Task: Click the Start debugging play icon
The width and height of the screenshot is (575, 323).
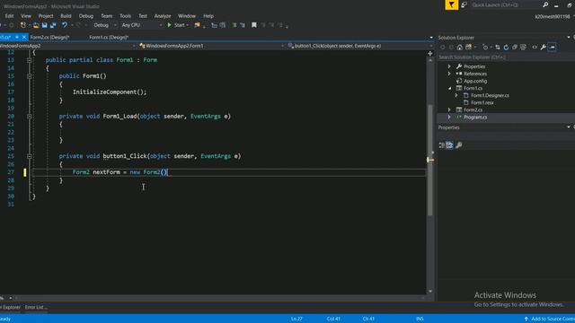Action: [x=170, y=25]
